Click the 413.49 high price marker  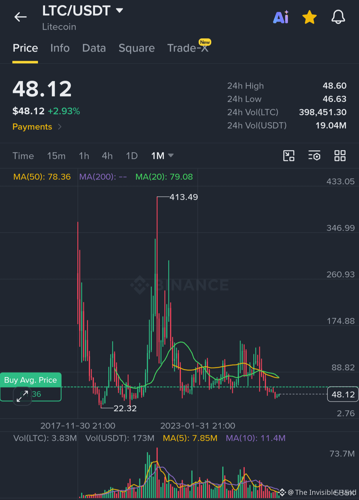pyautogui.click(x=184, y=197)
